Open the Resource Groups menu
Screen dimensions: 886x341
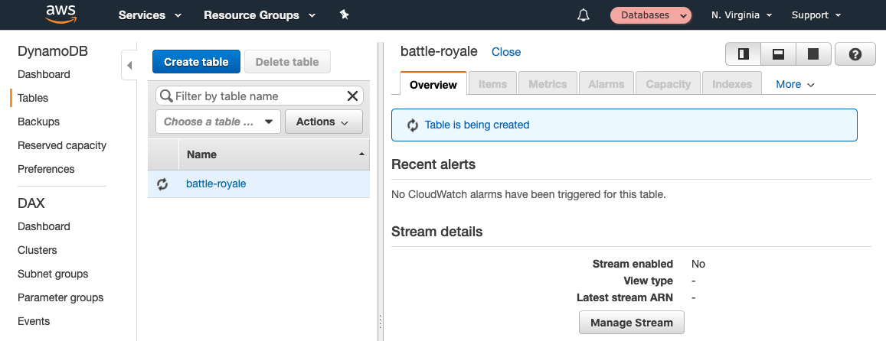click(x=260, y=15)
